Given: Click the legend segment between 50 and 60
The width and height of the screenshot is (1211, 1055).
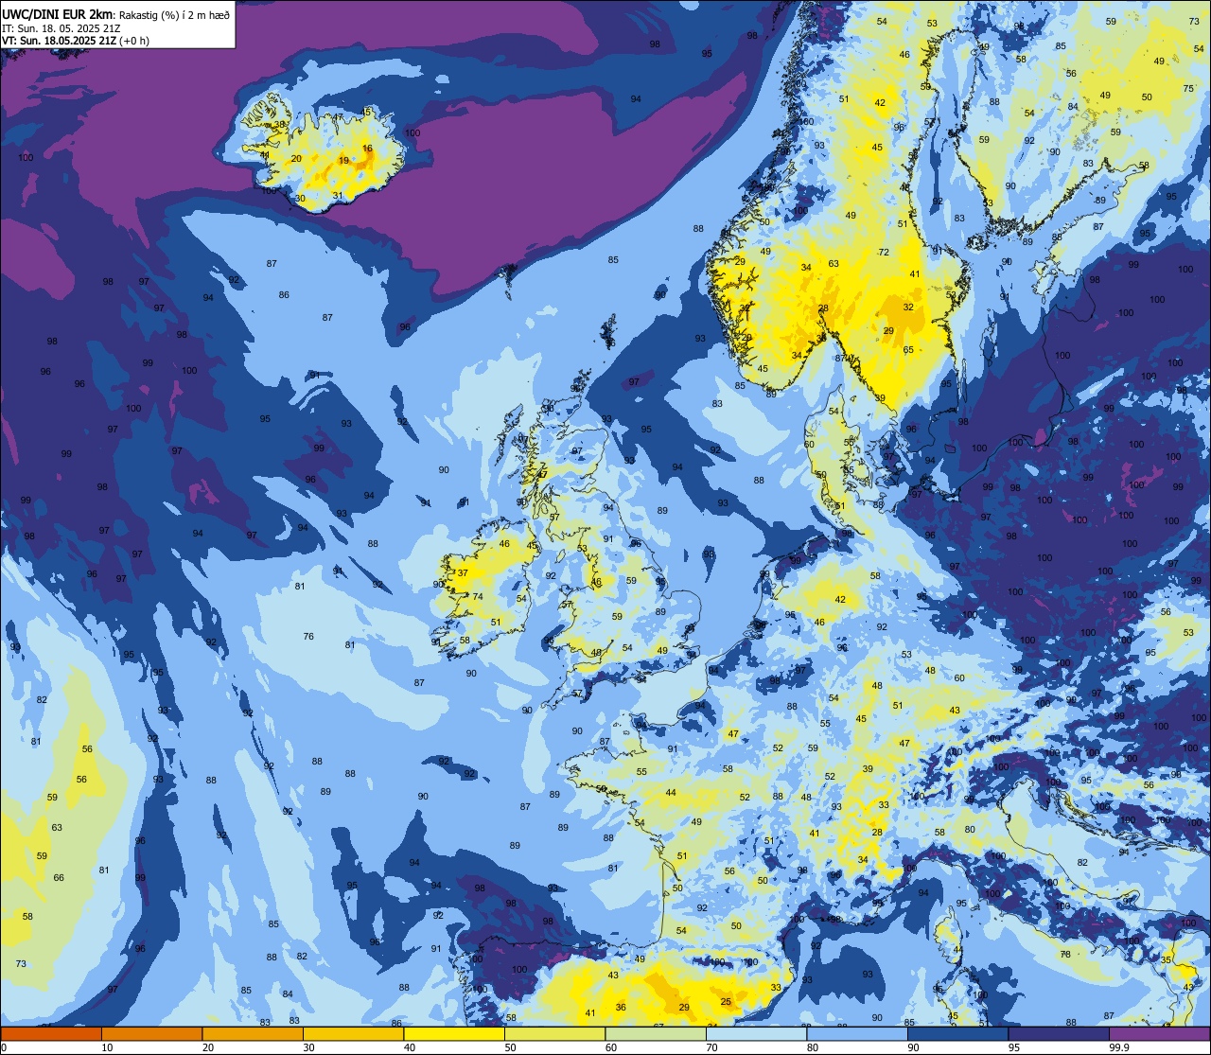Looking at the screenshot, I should (x=554, y=1033).
